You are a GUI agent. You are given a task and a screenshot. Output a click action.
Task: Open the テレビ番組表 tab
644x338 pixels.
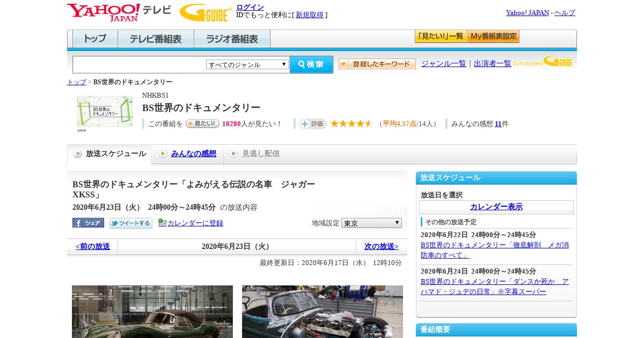point(156,39)
